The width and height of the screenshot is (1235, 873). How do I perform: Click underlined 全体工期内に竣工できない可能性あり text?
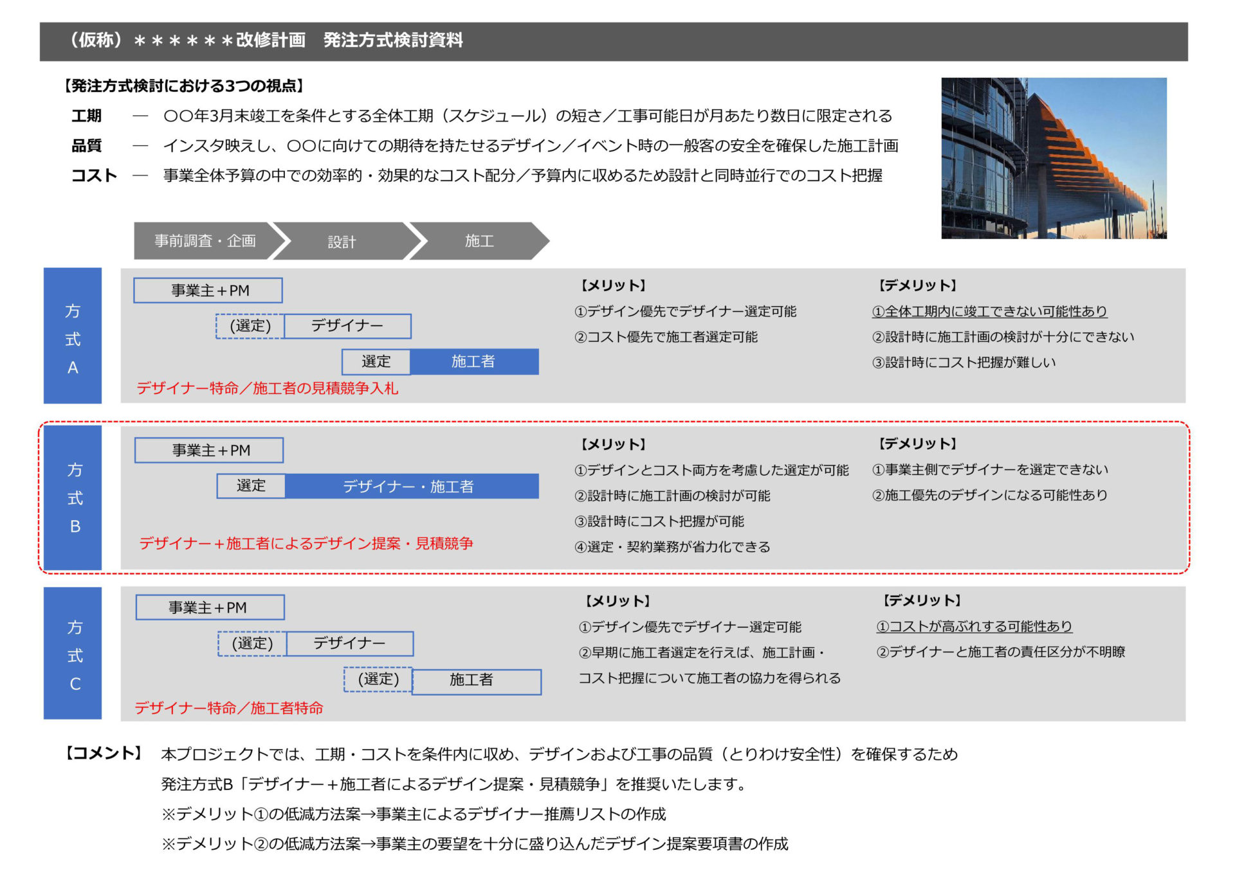coord(989,312)
